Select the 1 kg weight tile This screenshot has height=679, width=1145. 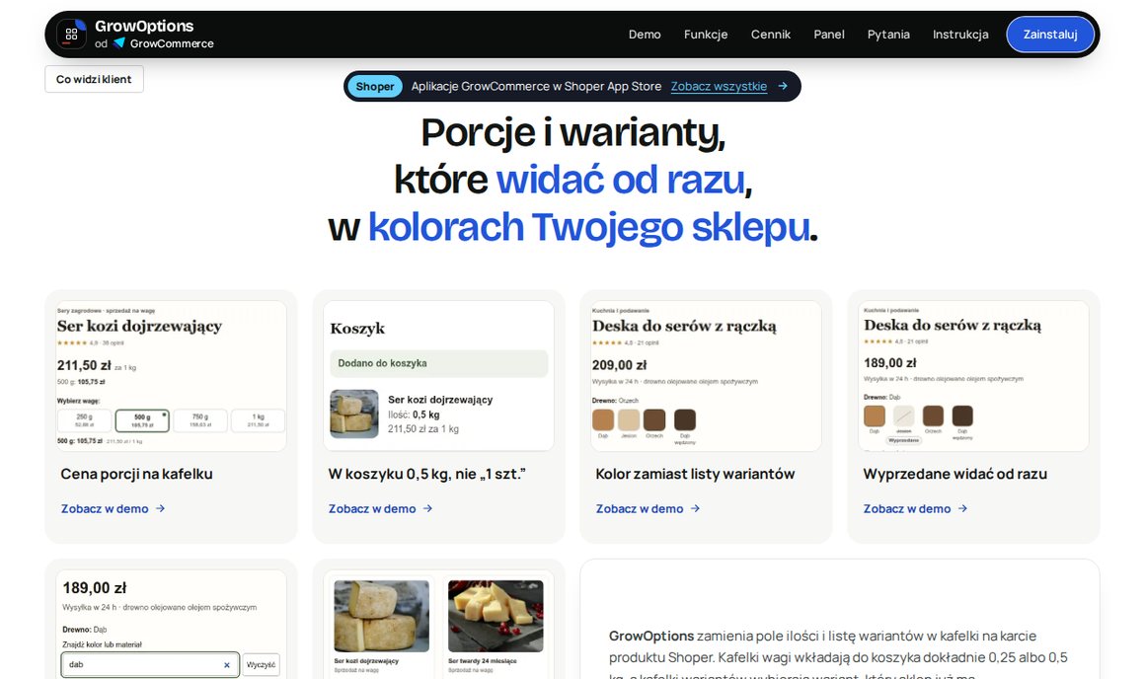(258, 420)
